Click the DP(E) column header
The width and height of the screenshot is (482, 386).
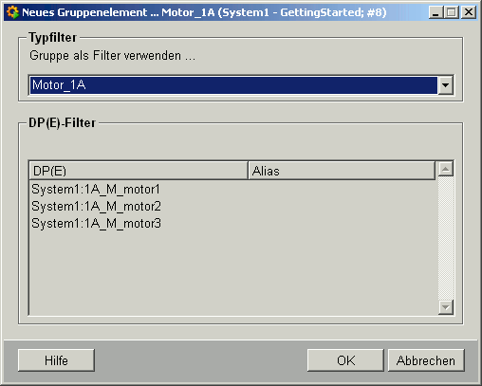point(139,171)
